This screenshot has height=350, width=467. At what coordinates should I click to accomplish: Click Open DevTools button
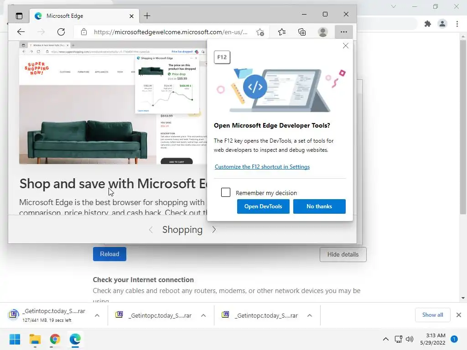(263, 206)
